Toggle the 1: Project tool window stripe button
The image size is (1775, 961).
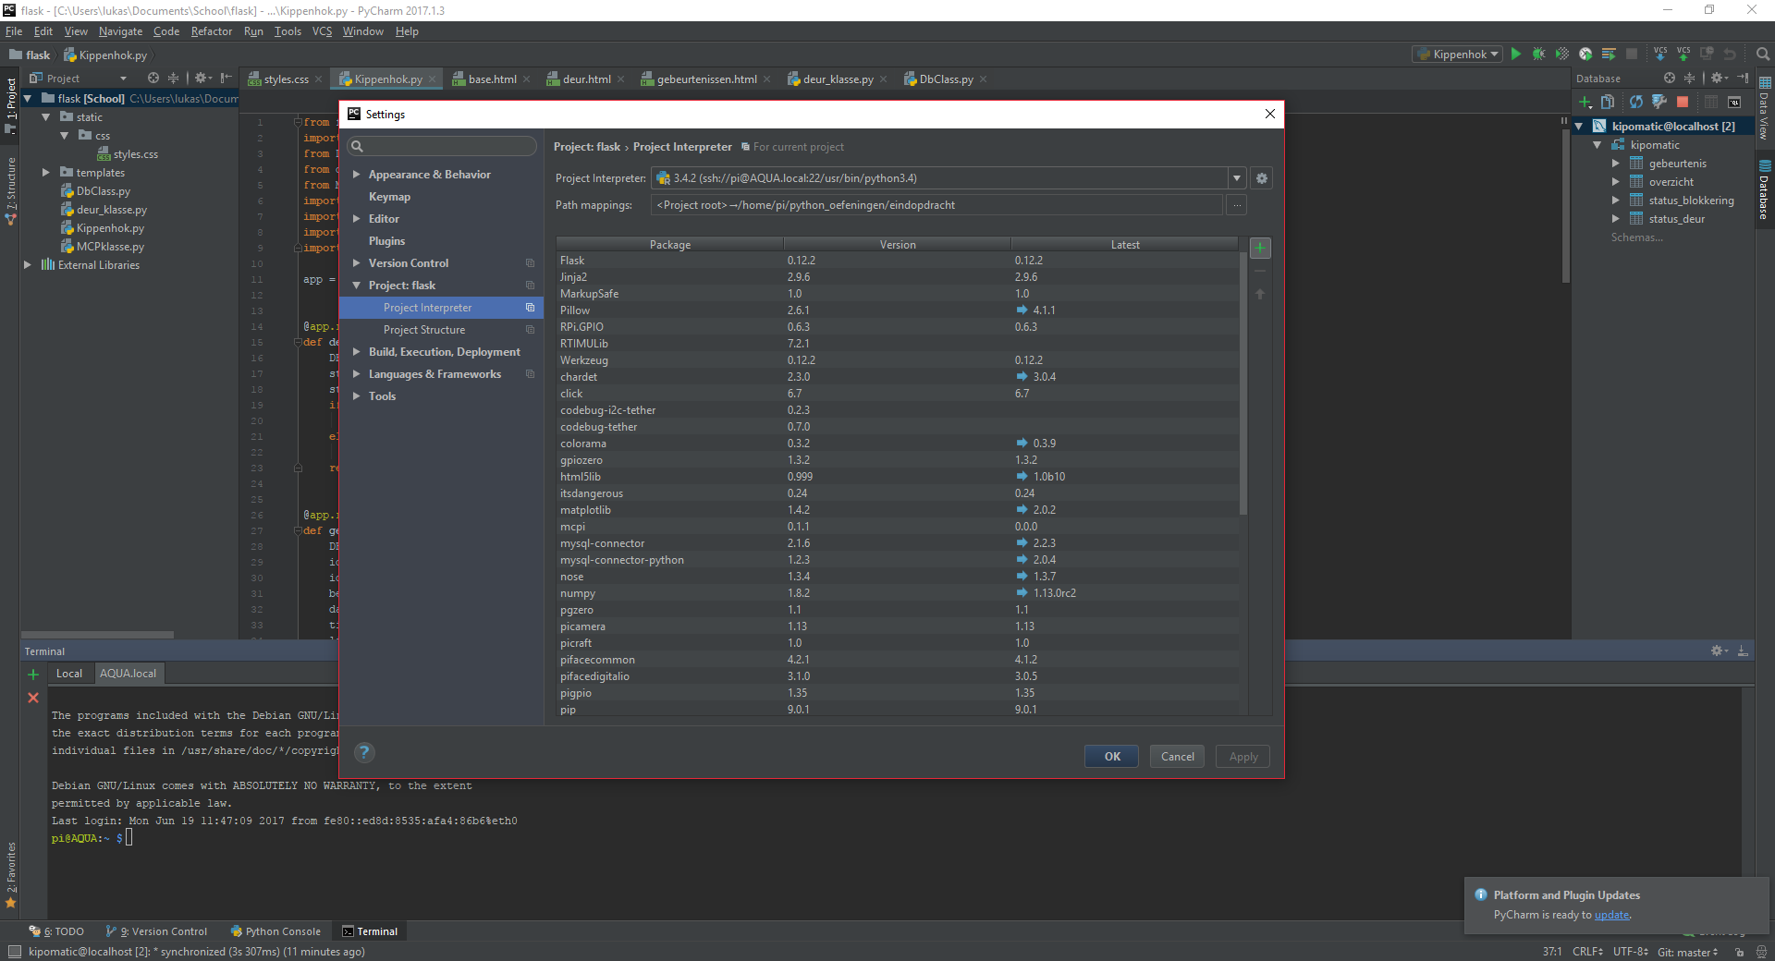tap(10, 106)
